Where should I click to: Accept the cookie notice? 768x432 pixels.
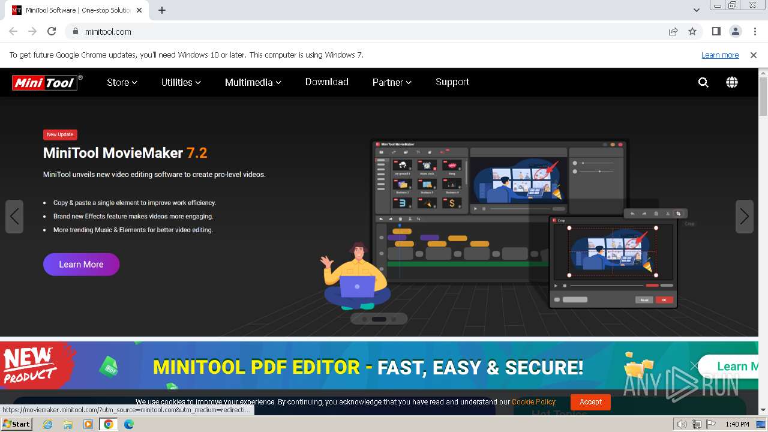[590, 402]
